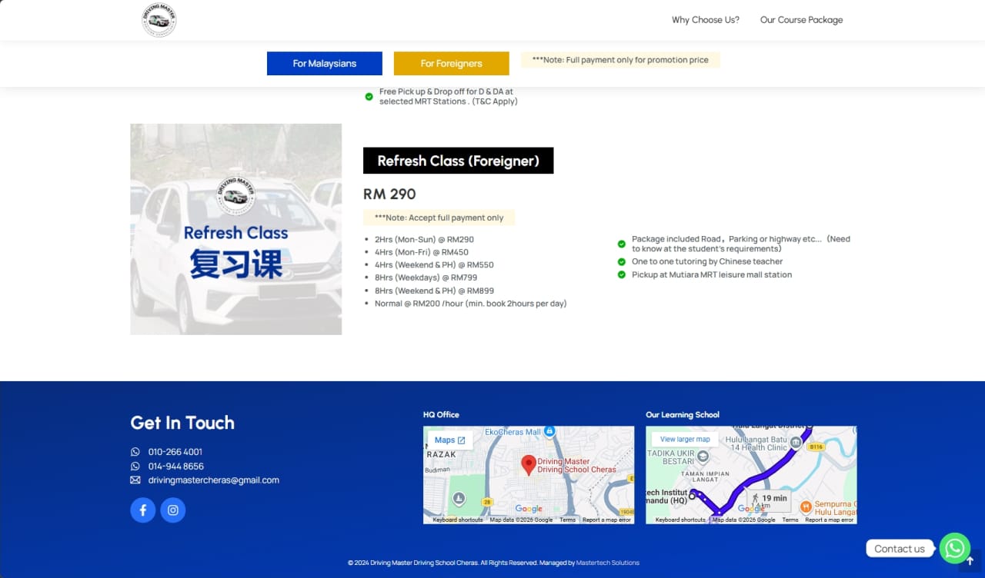Call phone number 010-266 4001

(175, 452)
